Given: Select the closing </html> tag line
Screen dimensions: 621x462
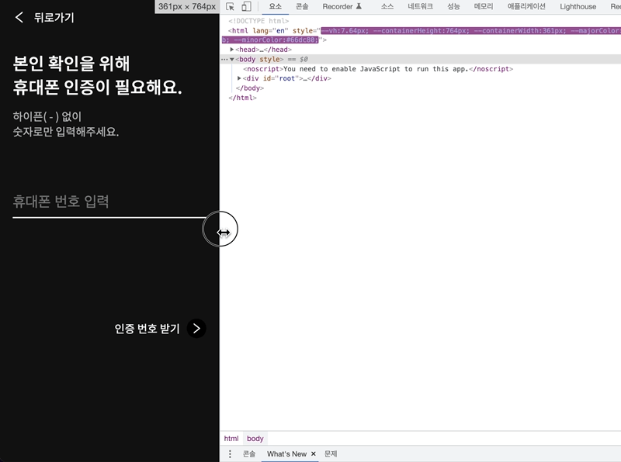Looking at the screenshot, I should 242,98.
